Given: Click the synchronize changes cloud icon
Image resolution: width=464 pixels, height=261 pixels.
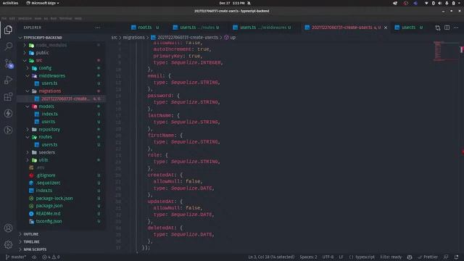Looking at the screenshot, I should (34, 257).
